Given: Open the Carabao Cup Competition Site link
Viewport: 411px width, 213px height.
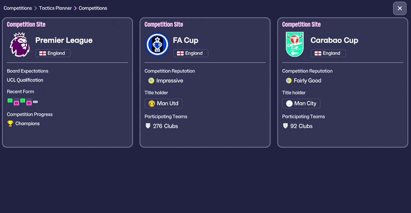Looking at the screenshot, I should [x=301, y=24].
